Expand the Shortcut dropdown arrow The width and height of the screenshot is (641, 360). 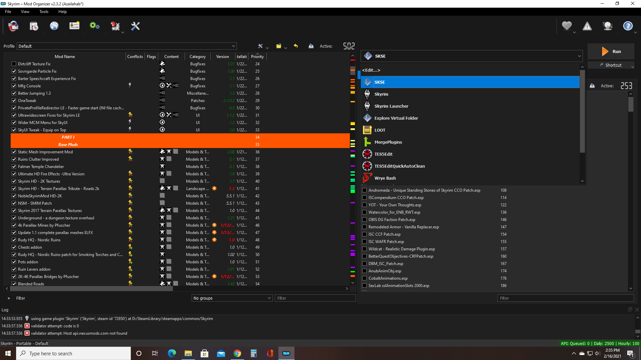(x=633, y=67)
